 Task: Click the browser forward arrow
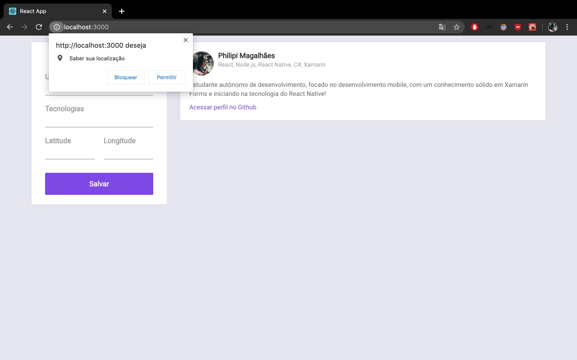(x=24, y=27)
